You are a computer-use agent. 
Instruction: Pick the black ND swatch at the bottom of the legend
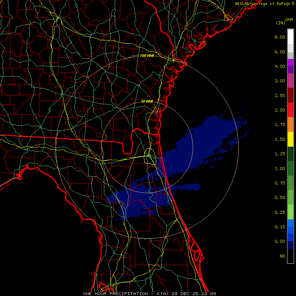(290, 256)
